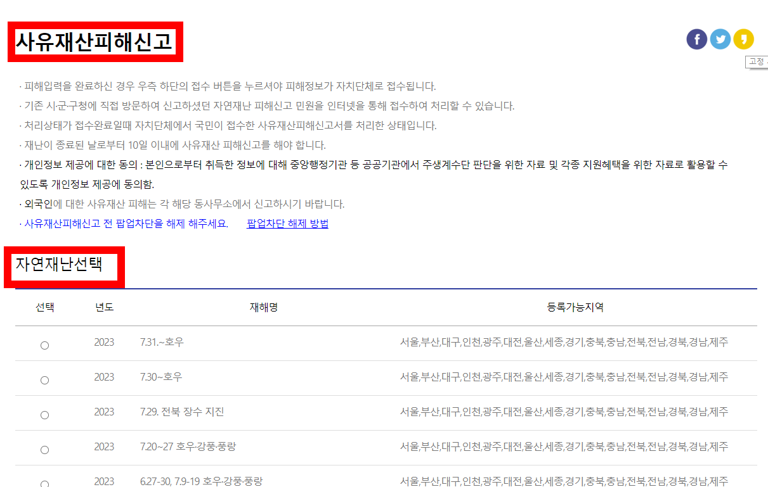Click the 등록가능지역 column header
The image size is (768, 487).
pos(573,307)
